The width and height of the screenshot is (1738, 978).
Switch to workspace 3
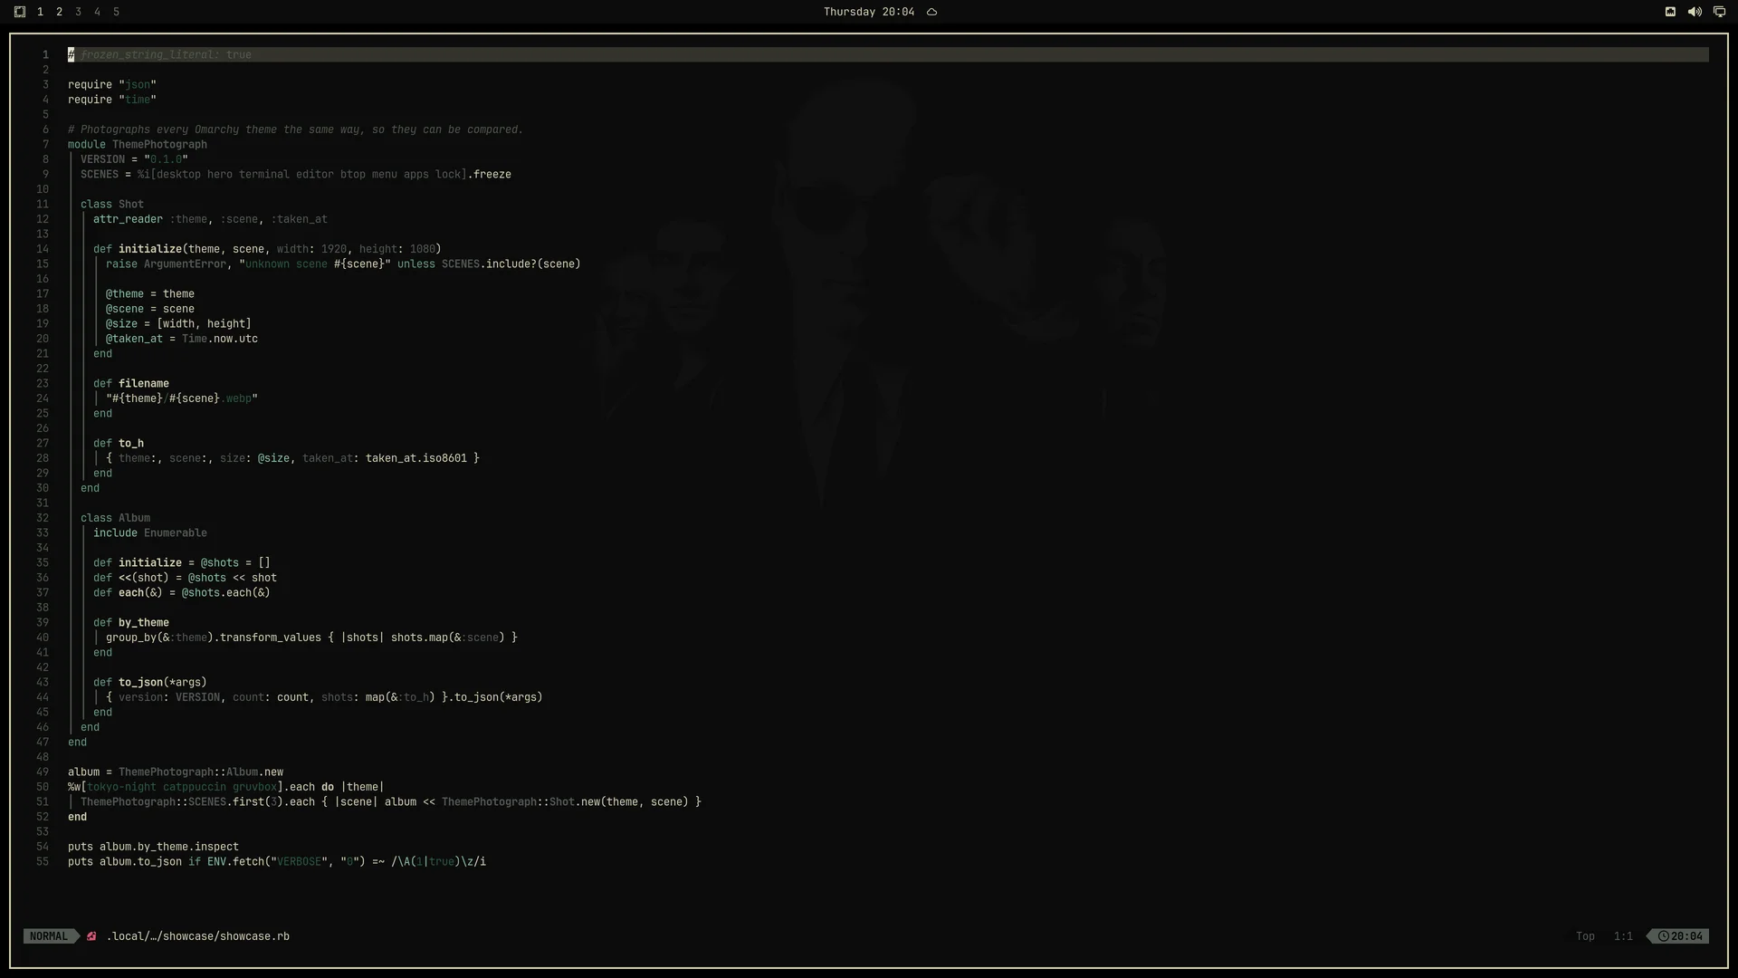coord(78,12)
